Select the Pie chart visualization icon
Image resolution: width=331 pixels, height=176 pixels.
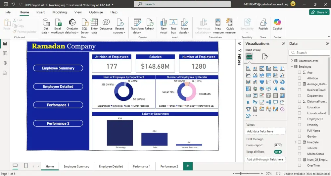[x=275, y=82]
